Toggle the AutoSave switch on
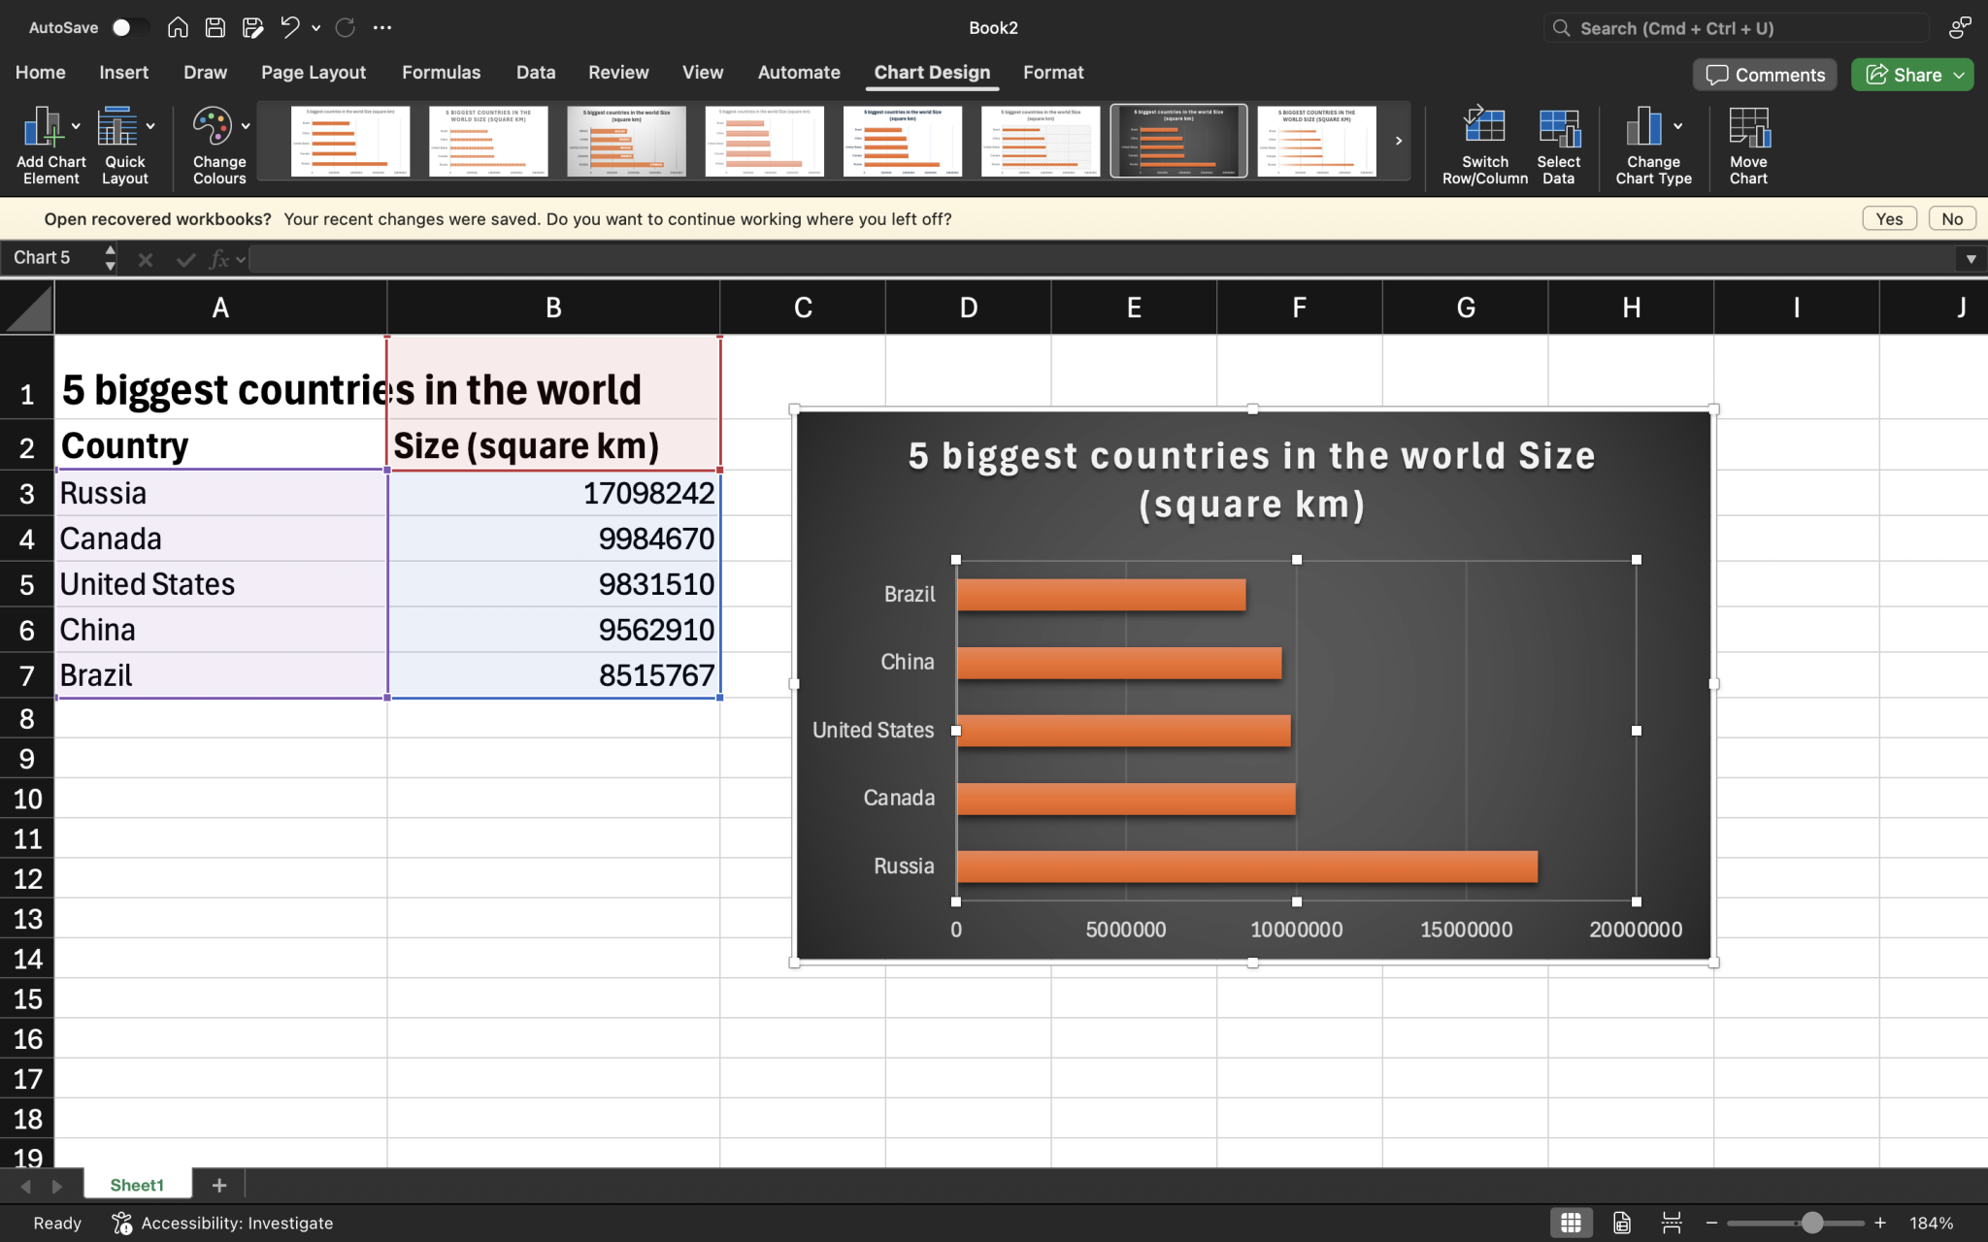1988x1242 pixels. tap(129, 27)
